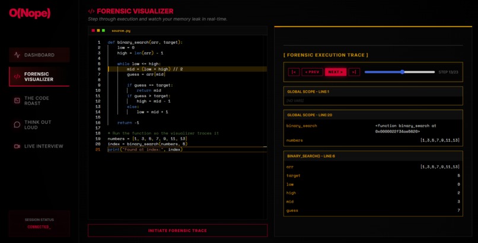Image resolution: width=478 pixels, height=243 pixels.
Task: Click the unfilled end of step slider
Action: [x=434, y=72]
